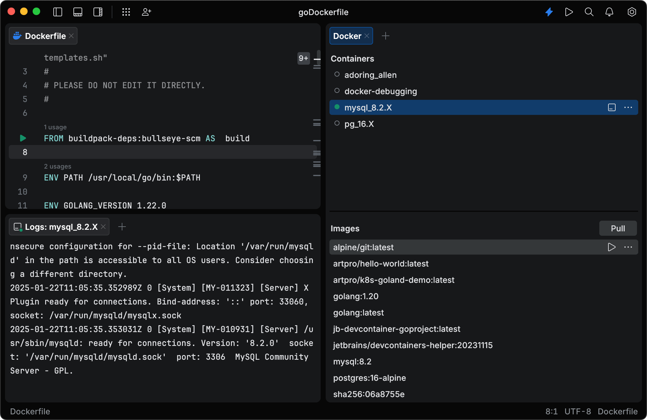Image resolution: width=647 pixels, height=420 pixels.
Task: Toggle the right panel visibility
Action: 98,12
